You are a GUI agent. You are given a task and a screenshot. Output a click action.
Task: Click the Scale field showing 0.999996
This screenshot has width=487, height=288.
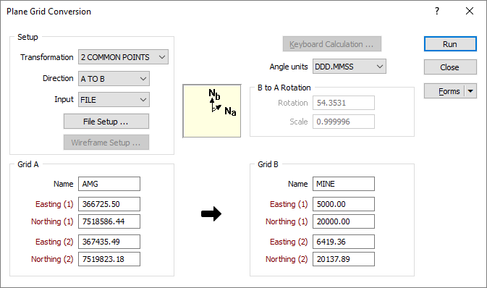pos(344,122)
